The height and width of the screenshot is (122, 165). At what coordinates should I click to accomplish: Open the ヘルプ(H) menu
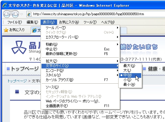pos(108,22)
